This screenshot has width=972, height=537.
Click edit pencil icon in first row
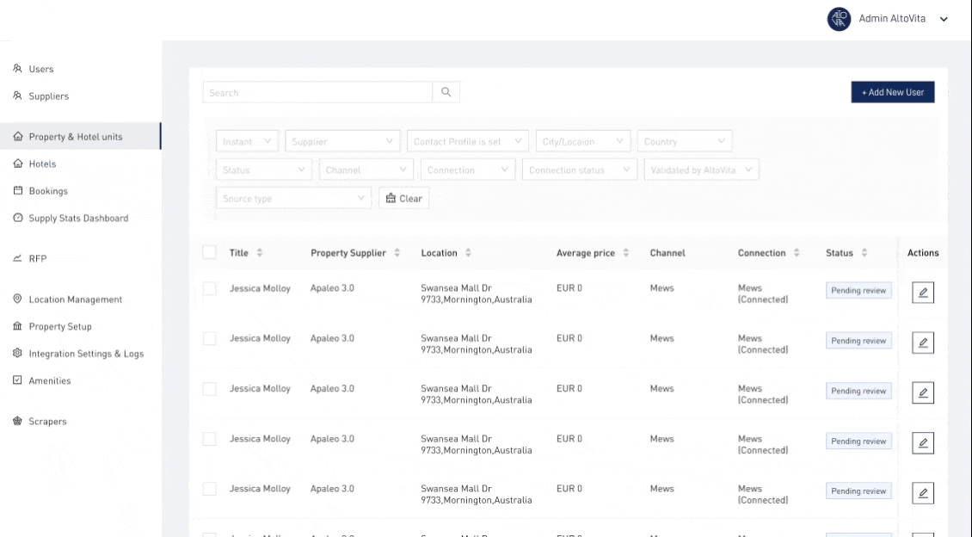click(922, 293)
